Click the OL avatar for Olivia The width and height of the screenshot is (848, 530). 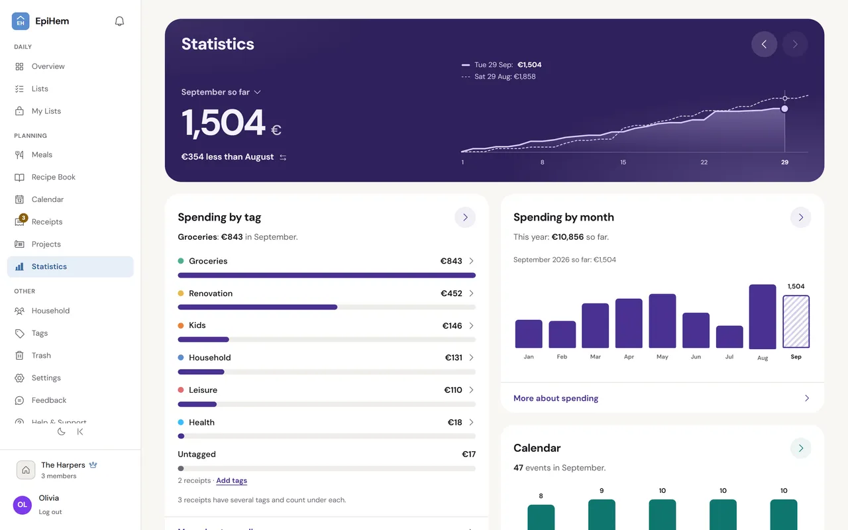coord(23,504)
